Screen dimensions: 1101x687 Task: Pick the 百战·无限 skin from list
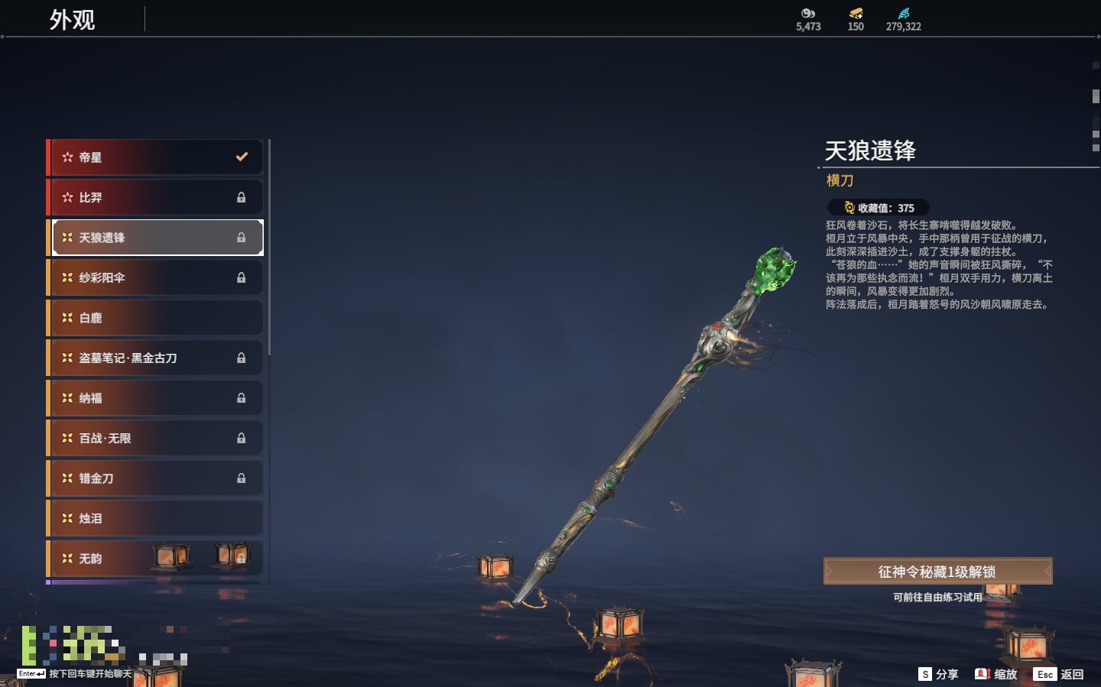tap(155, 438)
